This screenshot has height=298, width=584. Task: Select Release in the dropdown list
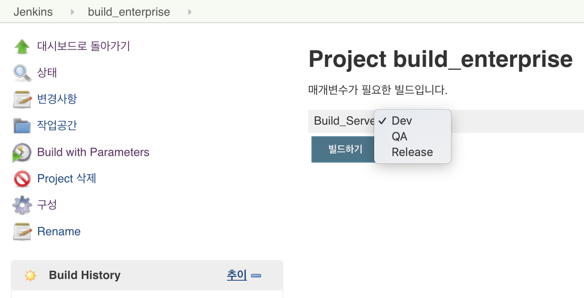coord(413,152)
